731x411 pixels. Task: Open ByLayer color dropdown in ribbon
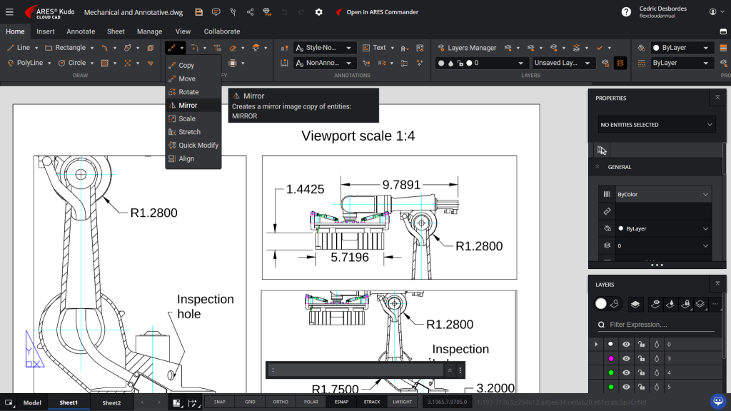pos(682,48)
